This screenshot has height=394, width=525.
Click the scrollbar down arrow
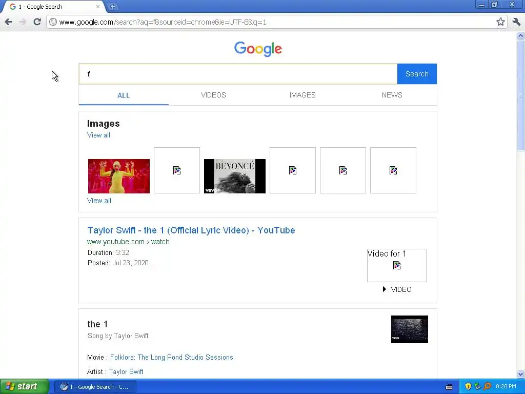pos(521,374)
